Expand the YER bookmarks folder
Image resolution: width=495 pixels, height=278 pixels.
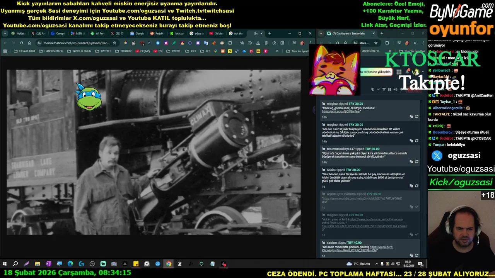pos(205,51)
